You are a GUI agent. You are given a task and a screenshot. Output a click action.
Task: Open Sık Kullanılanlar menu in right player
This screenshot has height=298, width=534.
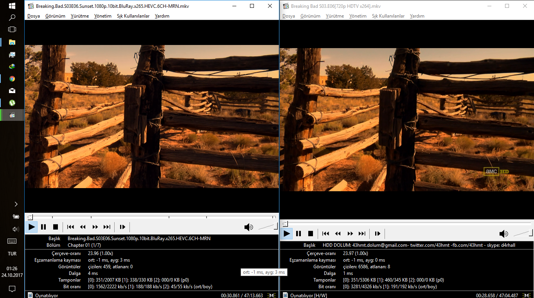(388, 16)
